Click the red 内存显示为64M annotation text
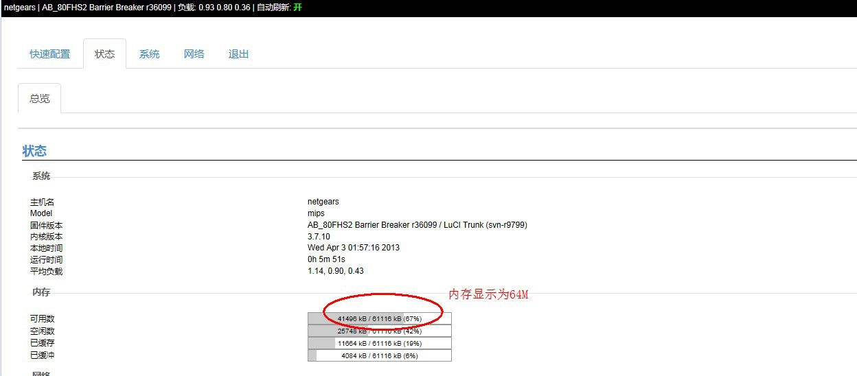This screenshot has width=857, height=376. pyautogui.click(x=488, y=294)
